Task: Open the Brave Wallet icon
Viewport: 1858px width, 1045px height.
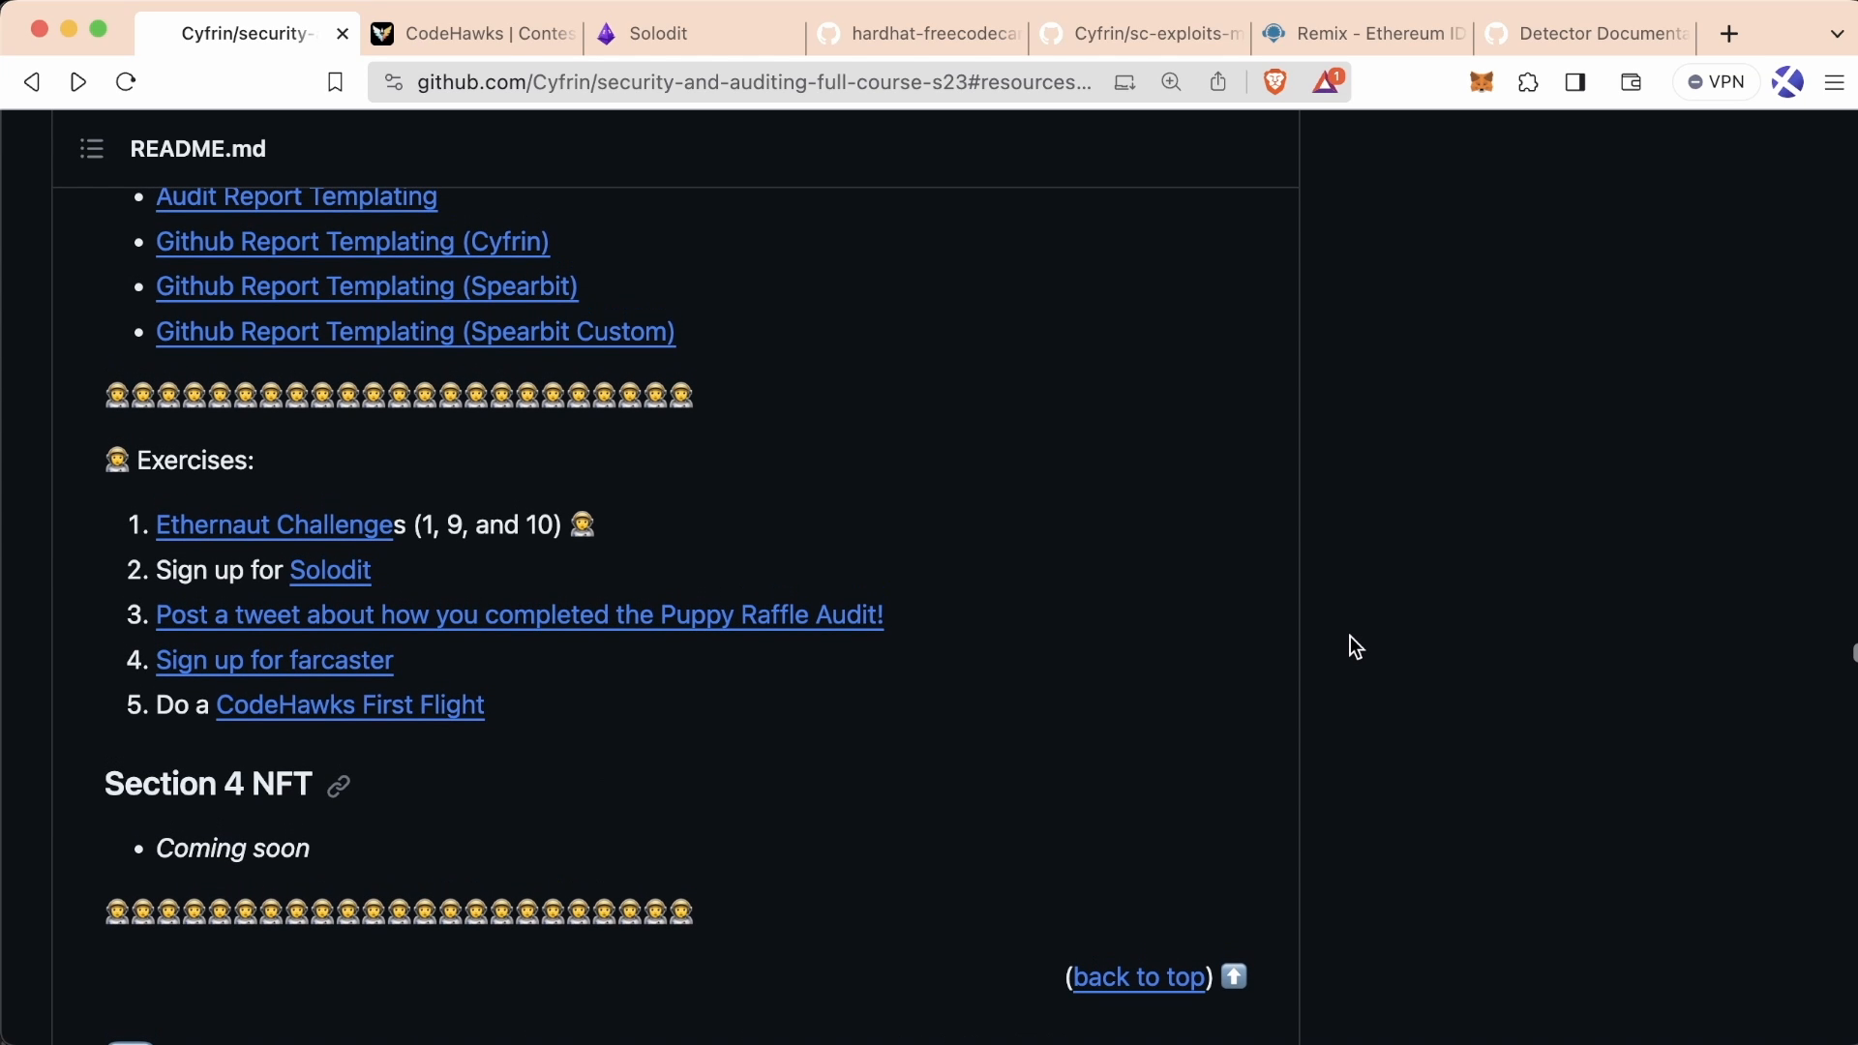Action: point(1631,82)
